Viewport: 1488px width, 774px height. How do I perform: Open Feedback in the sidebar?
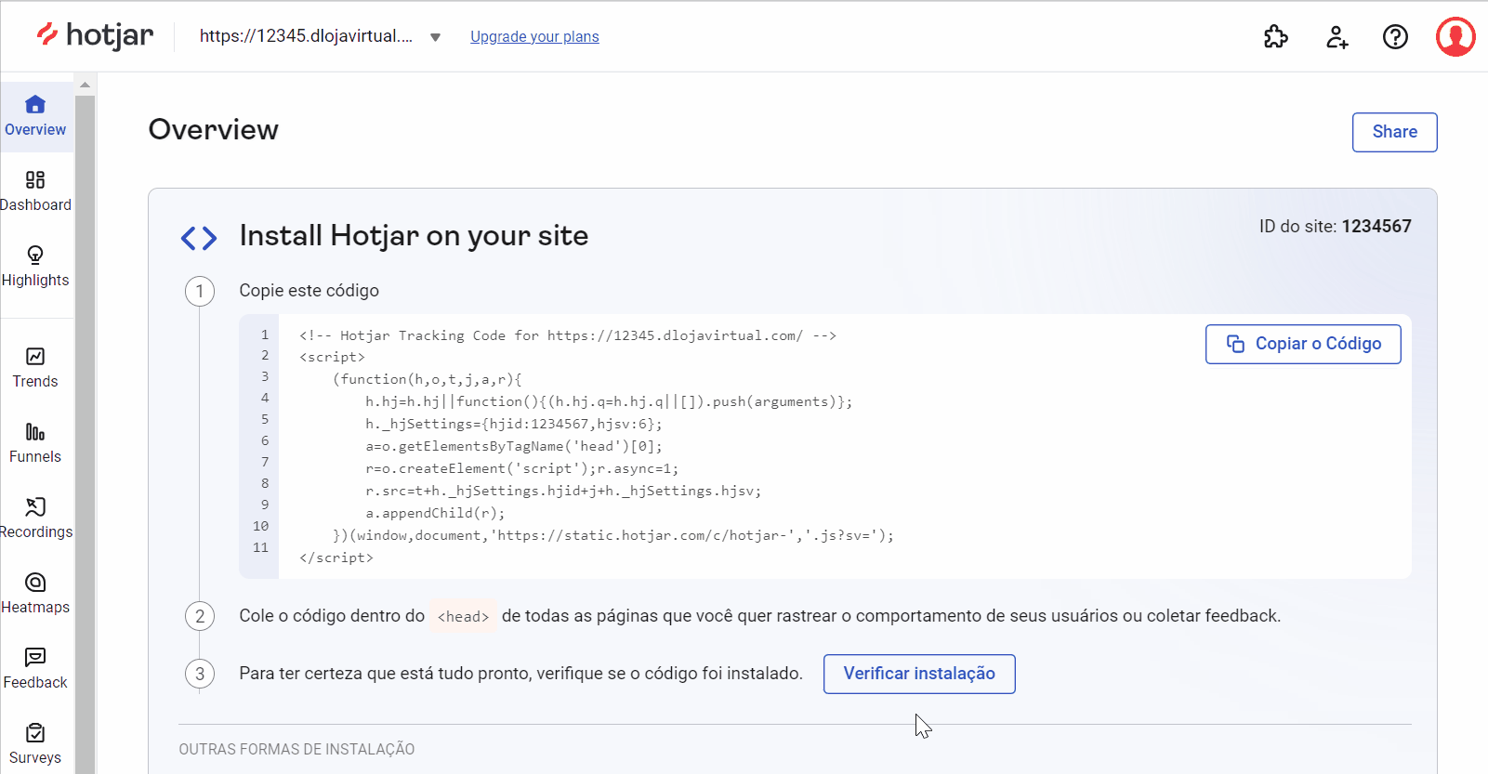pos(35,669)
